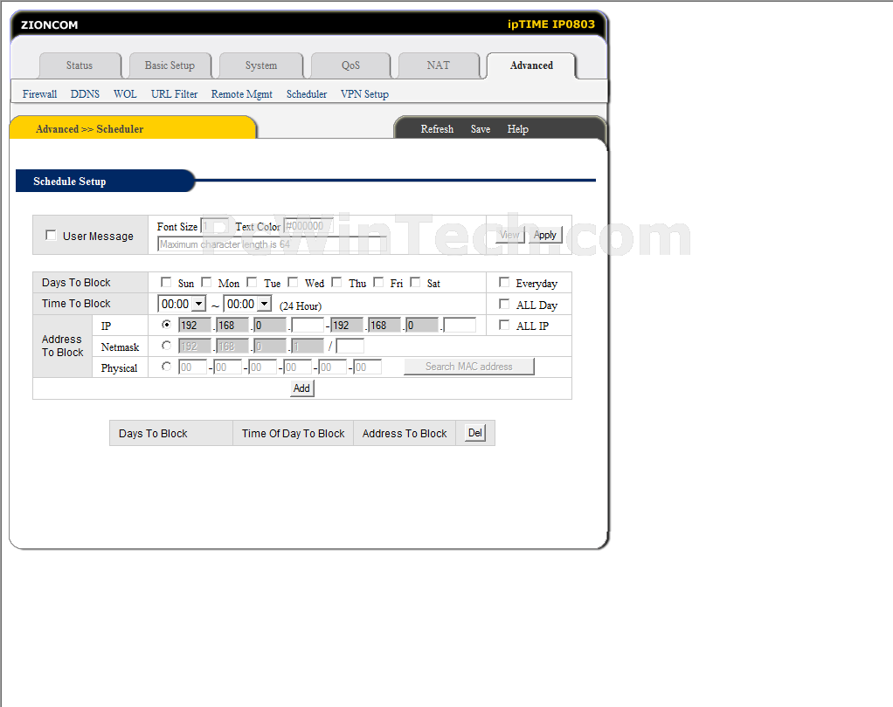Click the Advanced tab

531,65
